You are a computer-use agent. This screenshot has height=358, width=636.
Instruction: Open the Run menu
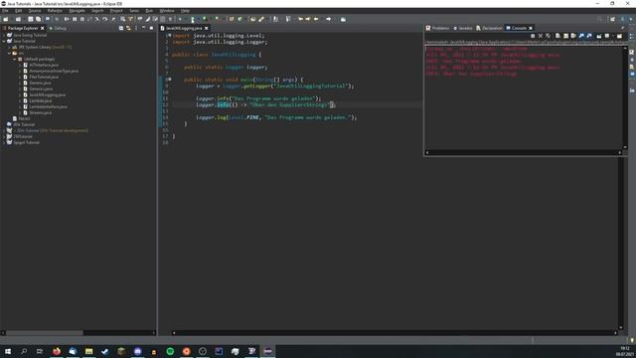pos(149,11)
